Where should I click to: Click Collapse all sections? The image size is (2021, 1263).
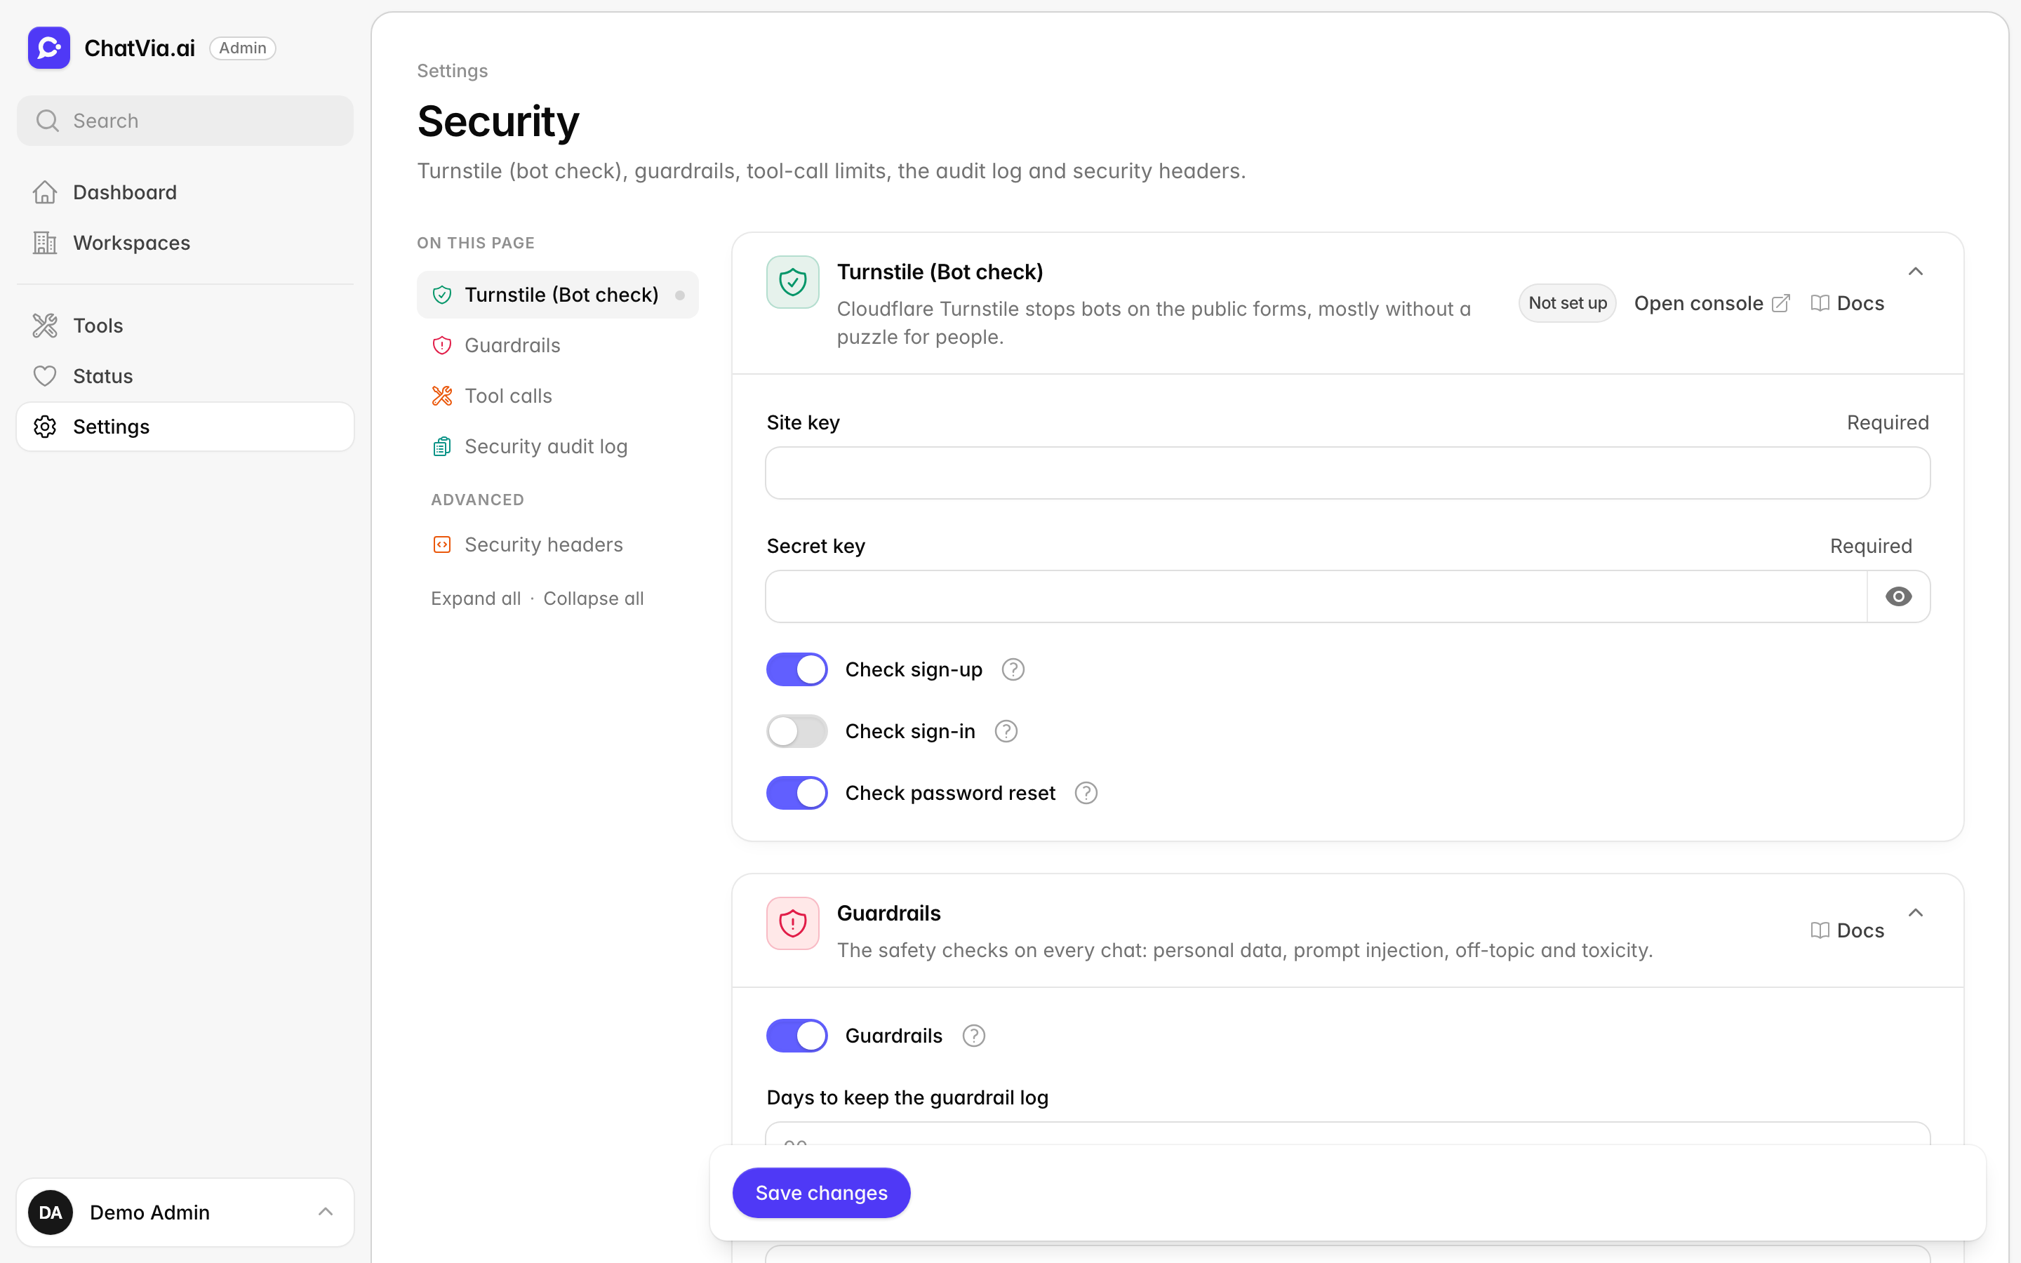(594, 599)
